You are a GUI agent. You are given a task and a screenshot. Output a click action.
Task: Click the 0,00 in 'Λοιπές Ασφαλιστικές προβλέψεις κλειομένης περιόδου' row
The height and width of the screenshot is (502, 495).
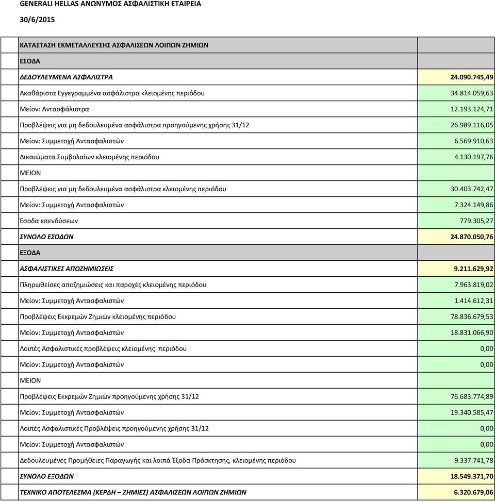click(487, 348)
